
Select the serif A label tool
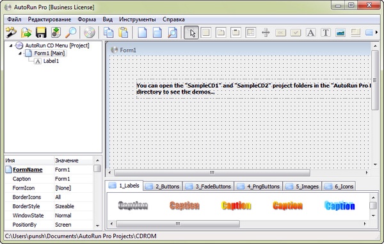coord(311,32)
